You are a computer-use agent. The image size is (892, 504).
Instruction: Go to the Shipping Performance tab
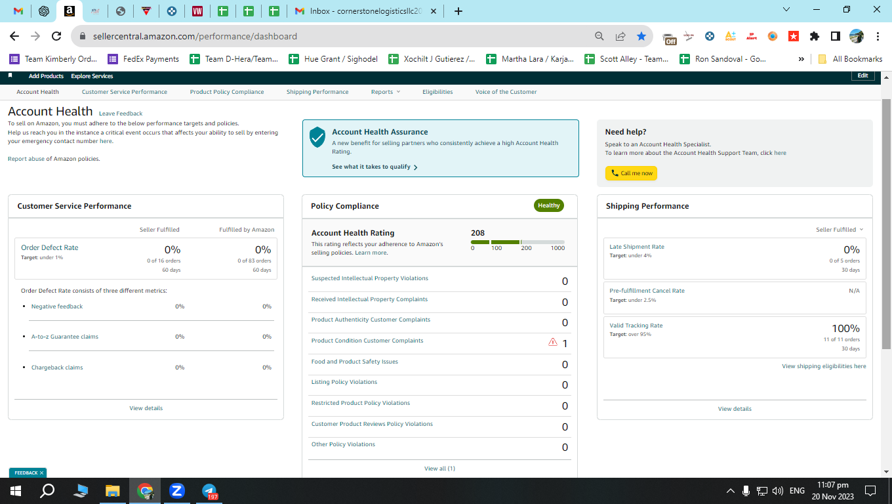(317, 92)
